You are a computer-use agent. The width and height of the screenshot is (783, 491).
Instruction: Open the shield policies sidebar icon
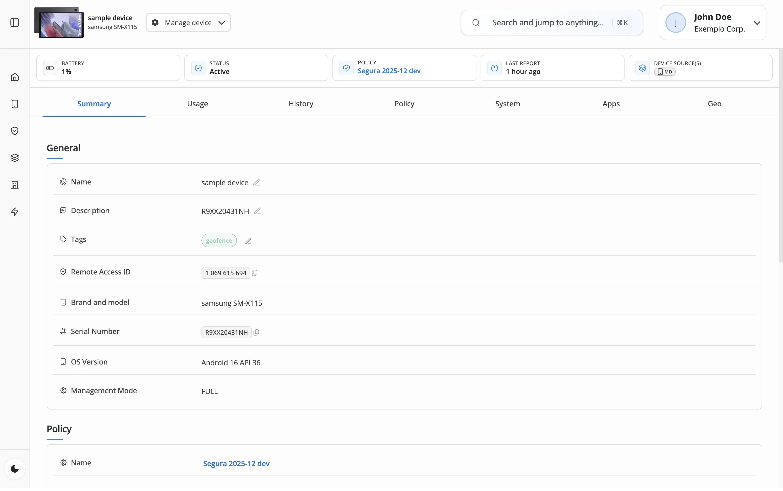click(15, 131)
